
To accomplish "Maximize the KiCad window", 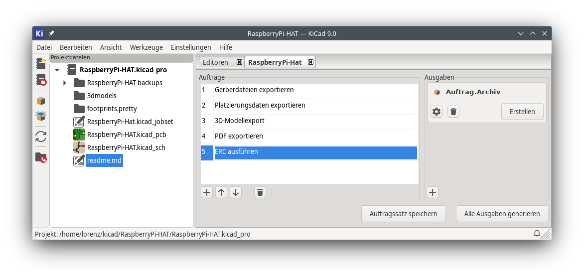I will 533,33.
